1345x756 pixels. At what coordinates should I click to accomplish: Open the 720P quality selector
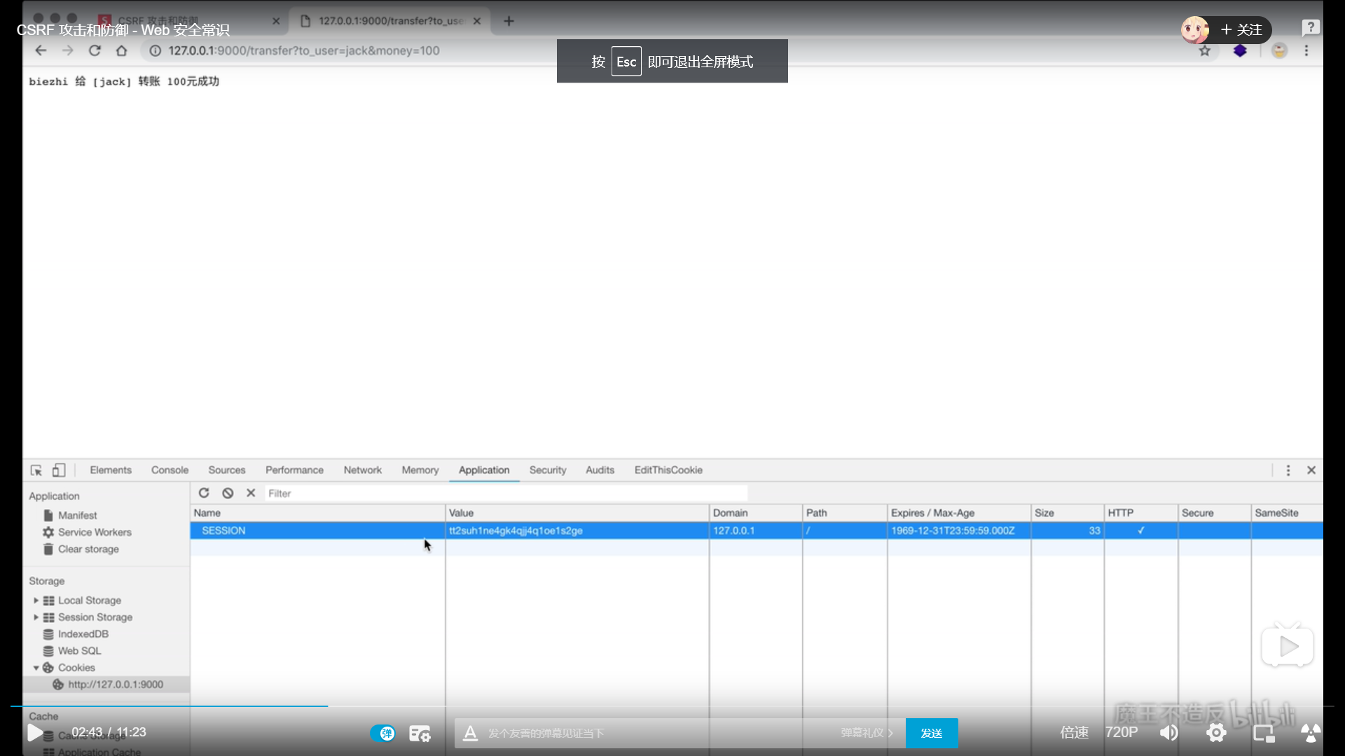tap(1121, 732)
